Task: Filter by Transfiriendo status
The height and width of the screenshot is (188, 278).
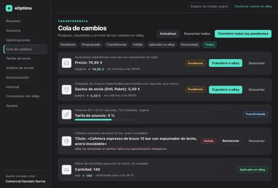Action: pos(116,45)
